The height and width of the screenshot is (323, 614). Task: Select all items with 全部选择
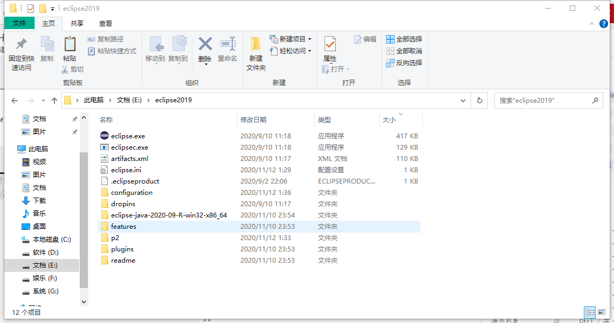coord(405,38)
